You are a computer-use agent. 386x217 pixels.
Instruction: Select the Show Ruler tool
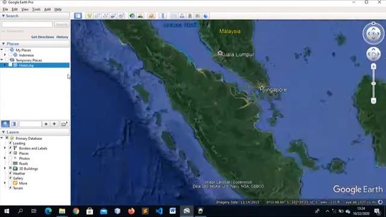(163, 16)
